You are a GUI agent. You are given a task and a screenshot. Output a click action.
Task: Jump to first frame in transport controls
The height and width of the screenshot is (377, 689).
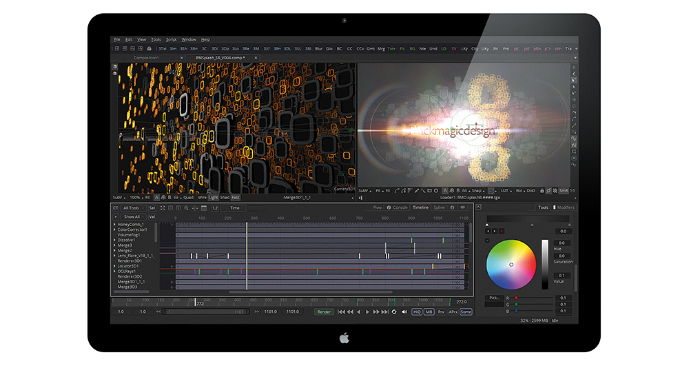(340, 312)
